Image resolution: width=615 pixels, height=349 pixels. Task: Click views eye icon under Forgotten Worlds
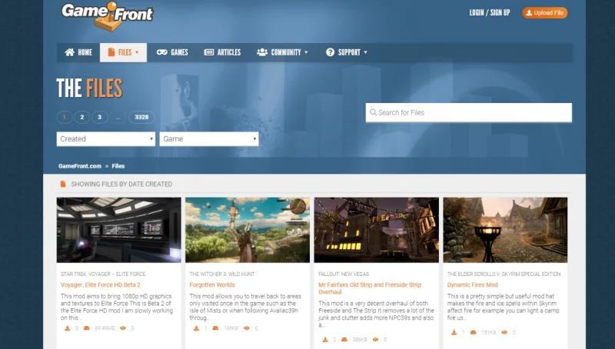(246, 328)
